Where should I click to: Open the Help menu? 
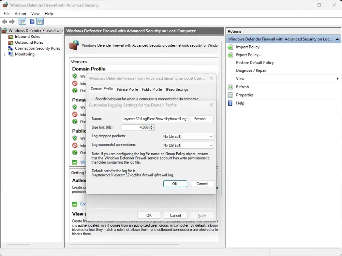pos(49,14)
